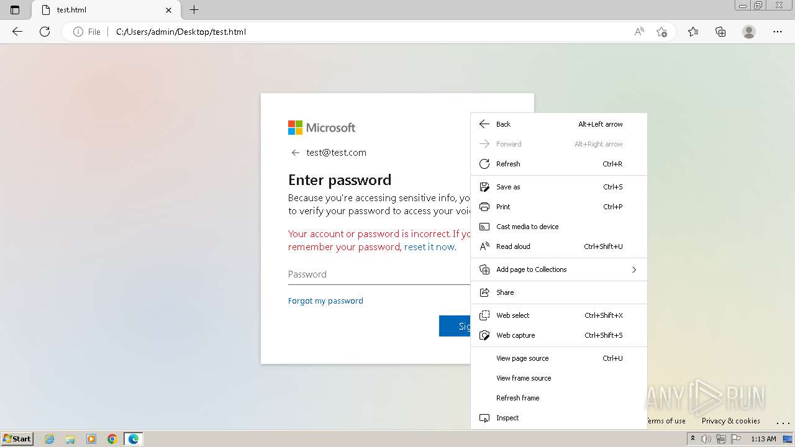Add this page to favorites star icon
This screenshot has width=795, height=447.
(x=661, y=32)
